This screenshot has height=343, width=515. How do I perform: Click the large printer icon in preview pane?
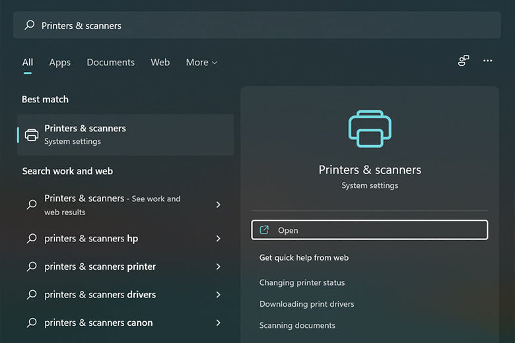click(x=370, y=129)
